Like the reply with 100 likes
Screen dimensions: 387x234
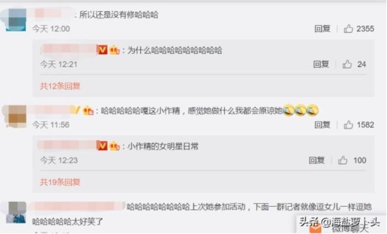click(x=343, y=160)
